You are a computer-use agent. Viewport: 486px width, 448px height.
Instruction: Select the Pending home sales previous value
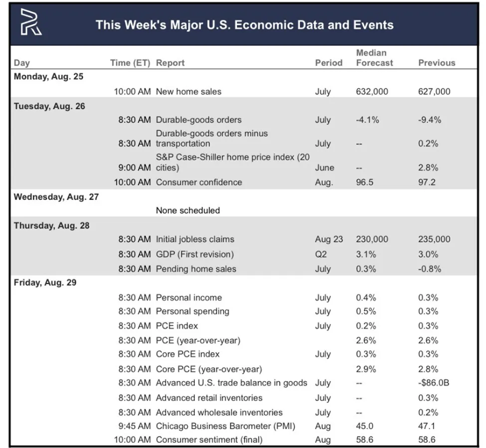pyautogui.click(x=430, y=269)
